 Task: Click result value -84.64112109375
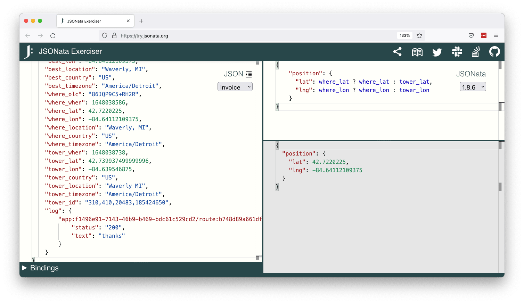pos(337,170)
